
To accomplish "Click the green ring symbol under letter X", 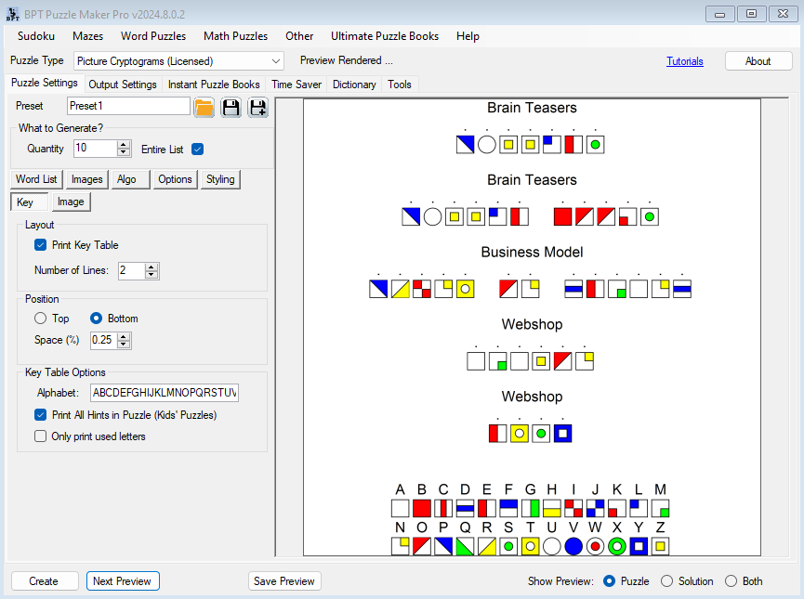I will 617,546.
